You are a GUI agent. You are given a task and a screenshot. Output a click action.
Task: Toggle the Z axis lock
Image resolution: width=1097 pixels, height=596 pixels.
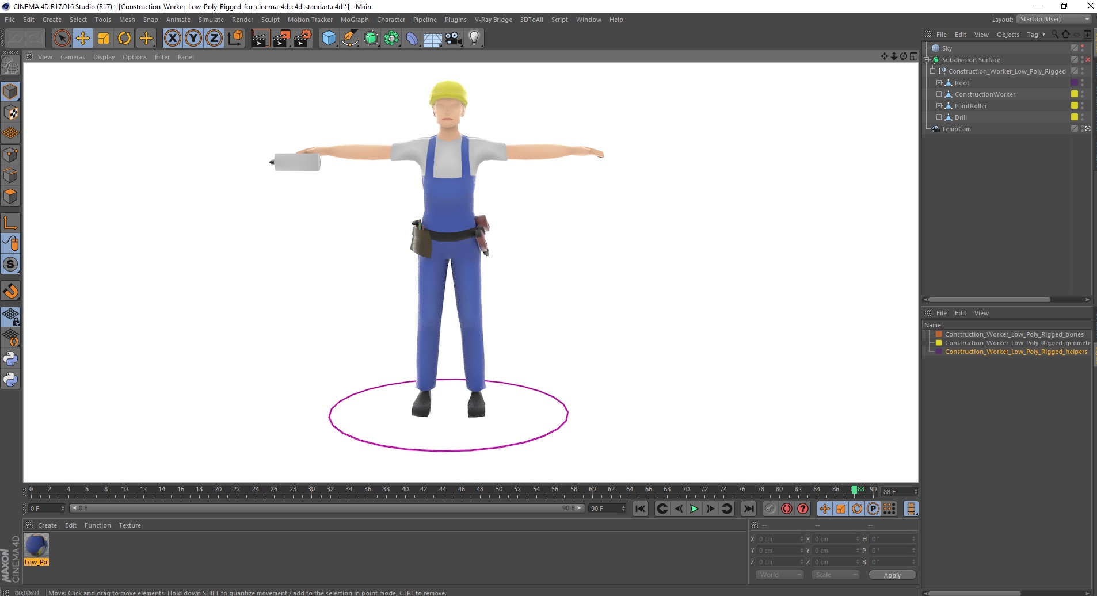point(214,39)
